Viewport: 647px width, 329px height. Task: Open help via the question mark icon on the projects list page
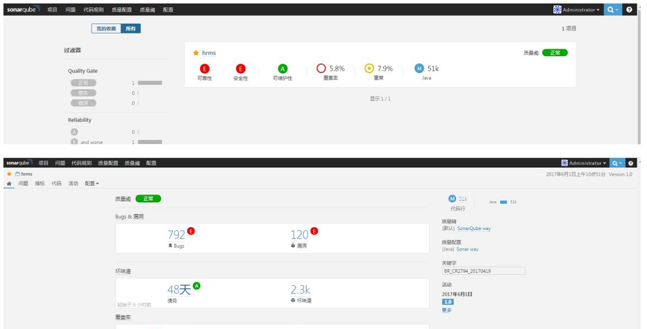coord(629,10)
